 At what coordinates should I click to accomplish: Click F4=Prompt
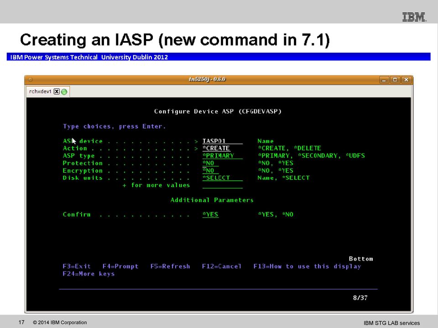point(120,266)
